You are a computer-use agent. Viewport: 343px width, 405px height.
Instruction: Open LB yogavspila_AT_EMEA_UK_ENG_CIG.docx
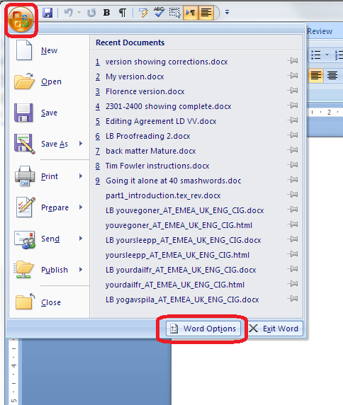pos(182,300)
